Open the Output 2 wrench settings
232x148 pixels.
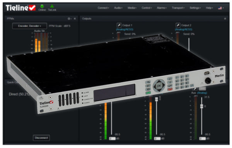click(178, 25)
